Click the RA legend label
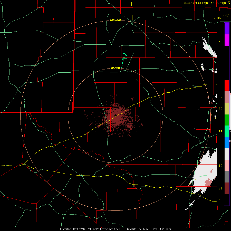Screen dimensions: 231x231 tap(220, 132)
